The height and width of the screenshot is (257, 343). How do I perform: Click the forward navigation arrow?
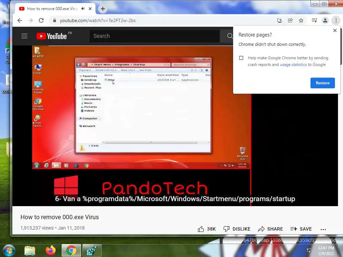30,20
